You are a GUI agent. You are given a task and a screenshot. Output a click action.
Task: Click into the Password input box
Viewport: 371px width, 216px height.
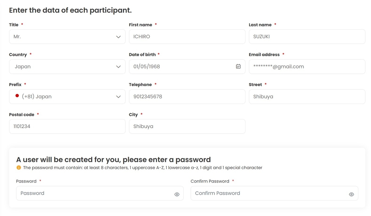[100, 193]
